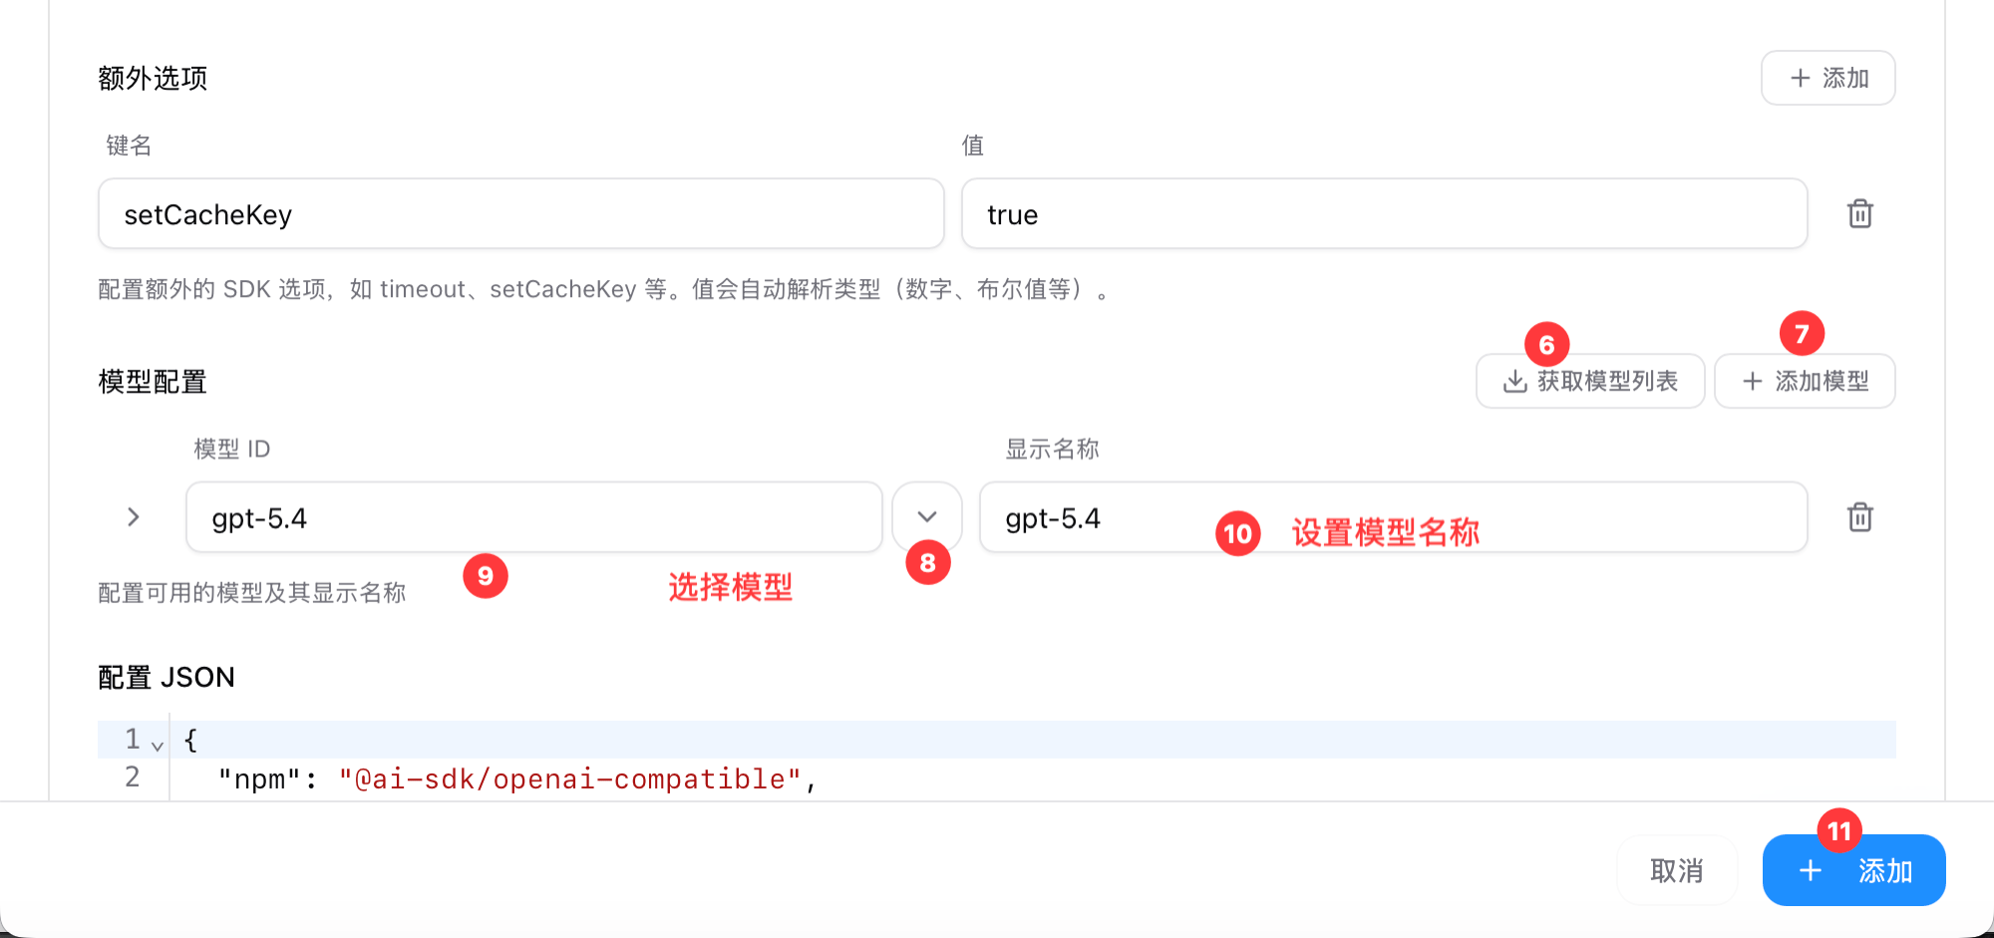Click the 添加模型 button
The height and width of the screenshot is (938, 1994).
point(1805,381)
